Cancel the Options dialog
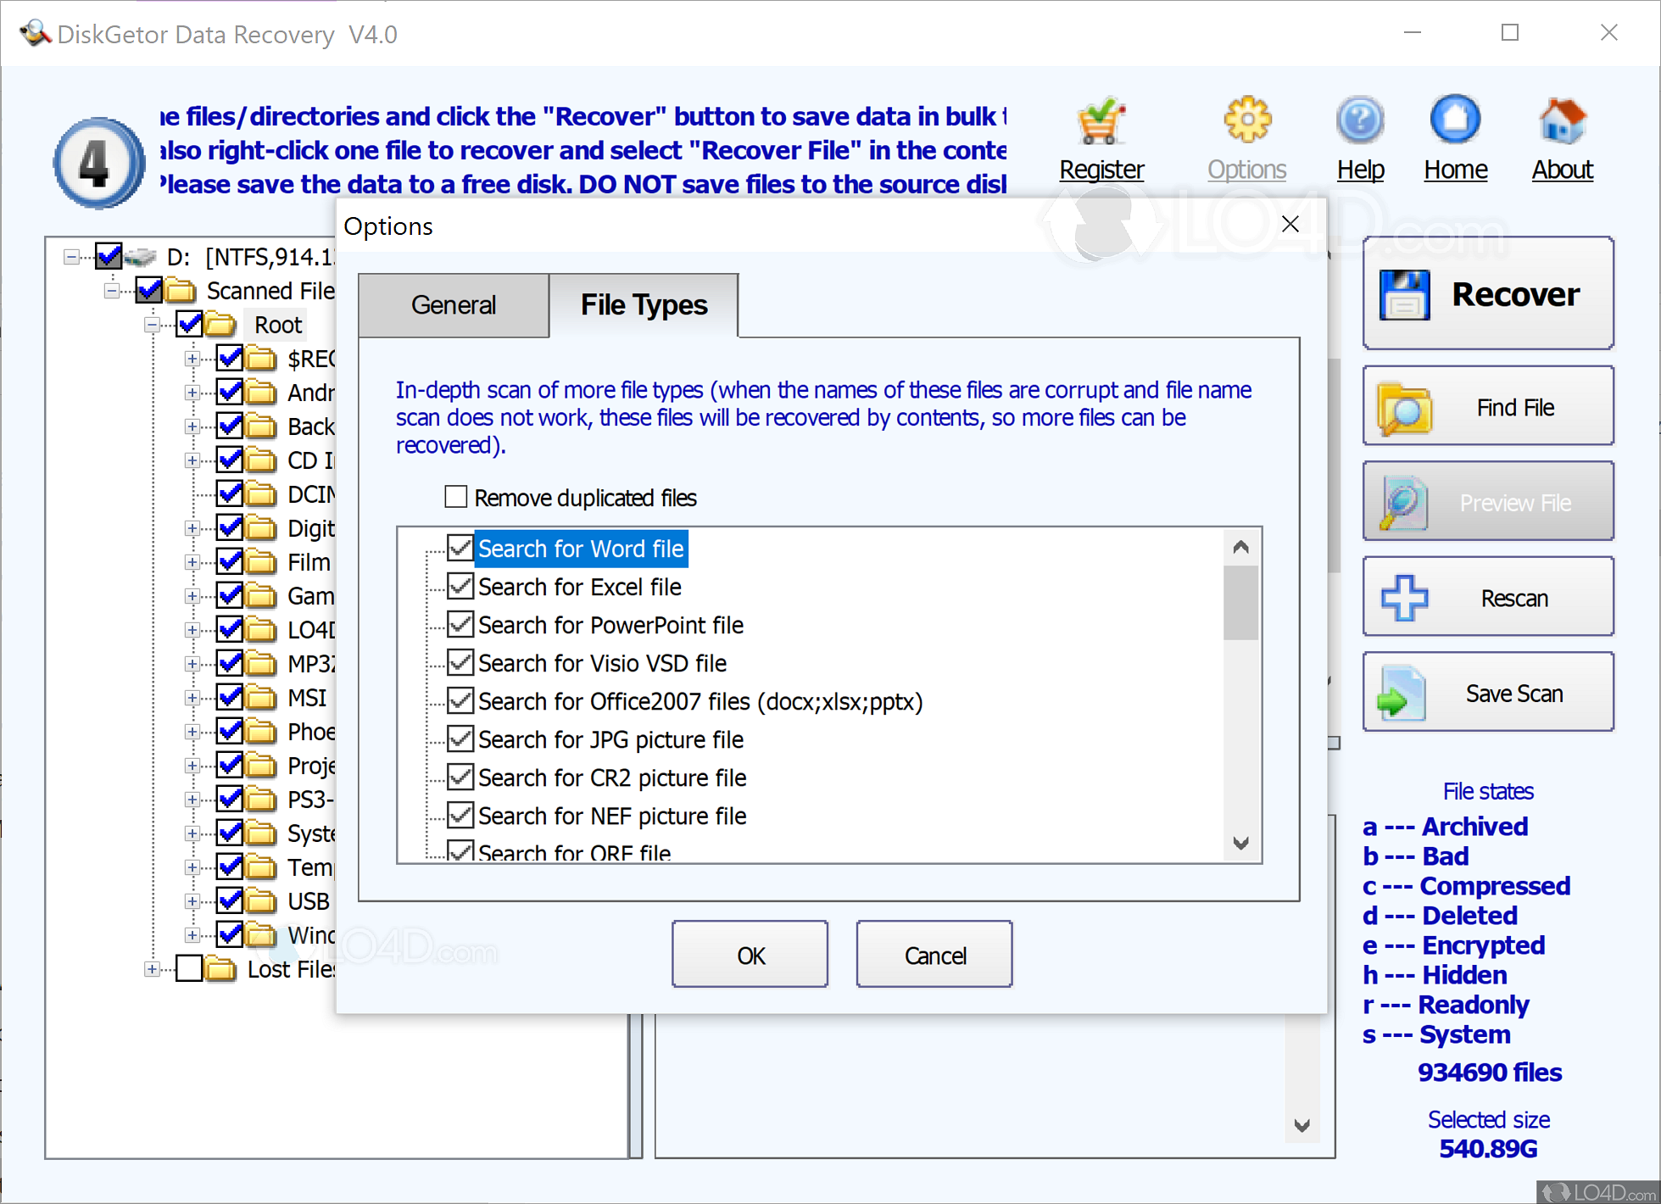Viewport: 1661px width, 1204px height. (x=934, y=955)
